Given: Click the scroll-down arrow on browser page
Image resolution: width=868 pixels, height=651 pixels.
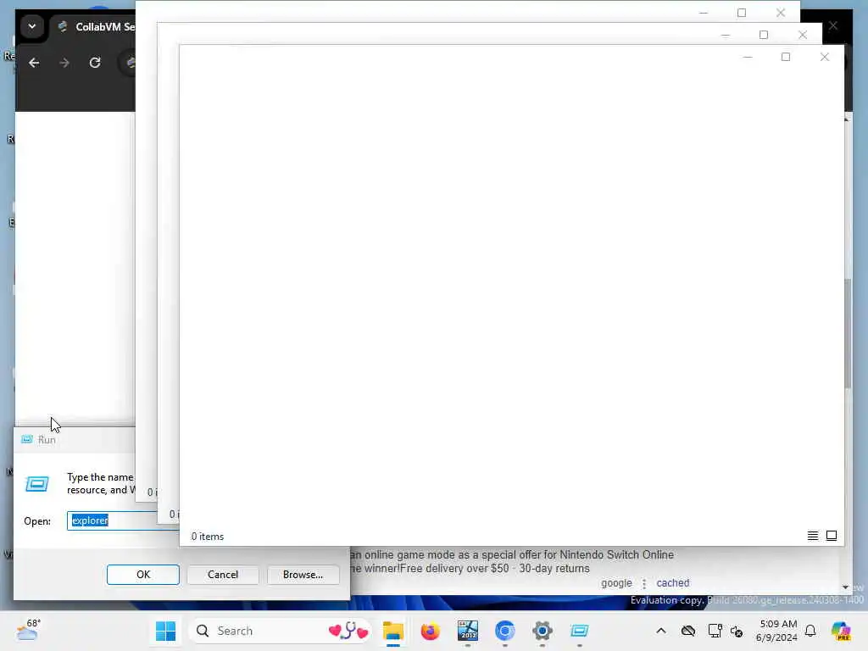Looking at the screenshot, I should (x=845, y=587).
